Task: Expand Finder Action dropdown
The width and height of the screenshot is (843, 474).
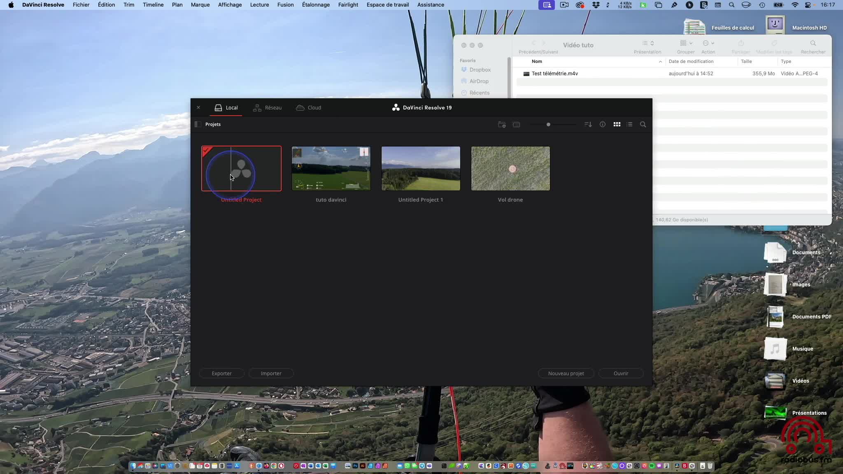Action: click(708, 43)
